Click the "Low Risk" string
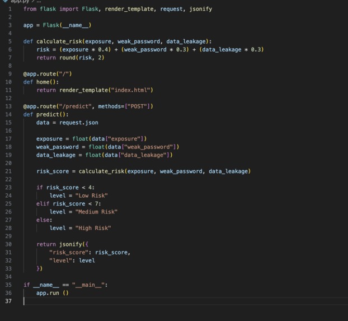 pyautogui.click(x=92, y=196)
